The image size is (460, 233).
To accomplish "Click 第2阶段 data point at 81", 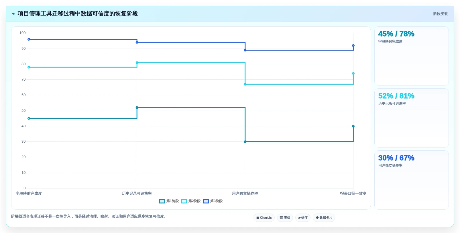I will 137,63.
